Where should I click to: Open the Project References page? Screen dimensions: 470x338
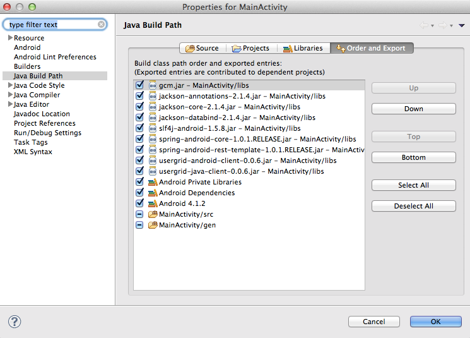pos(45,123)
